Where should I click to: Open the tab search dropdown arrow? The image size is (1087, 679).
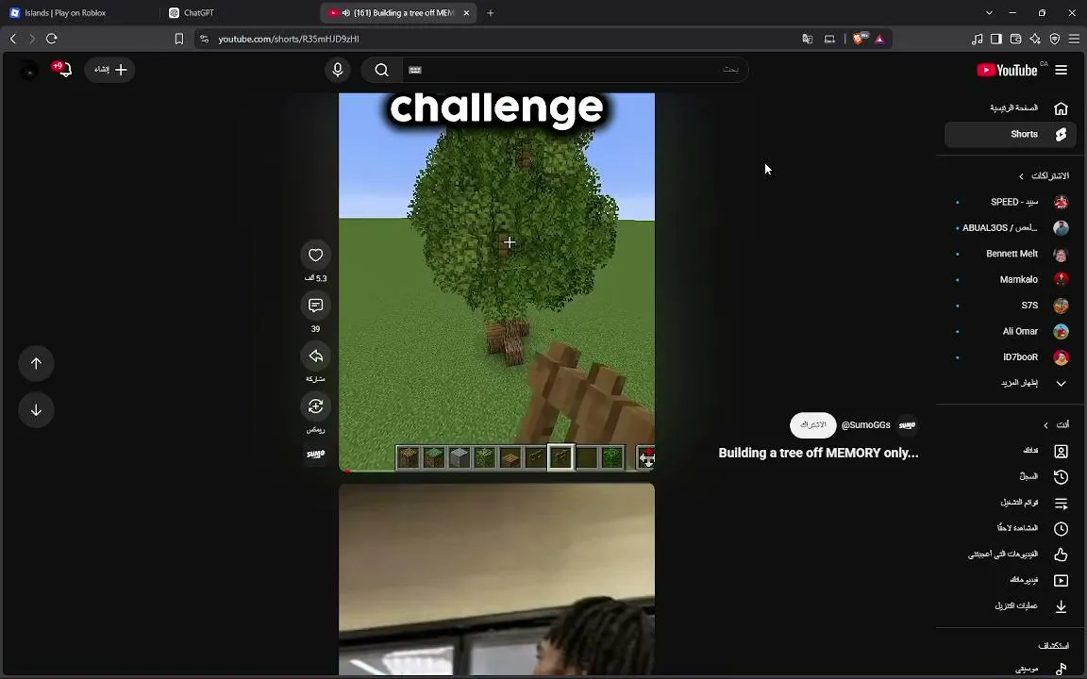pyautogui.click(x=989, y=13)
